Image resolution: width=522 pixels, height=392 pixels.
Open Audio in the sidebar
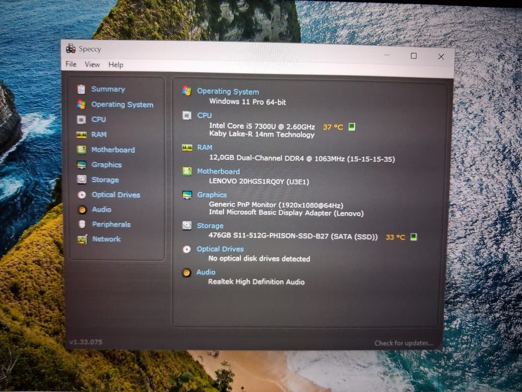102,210
